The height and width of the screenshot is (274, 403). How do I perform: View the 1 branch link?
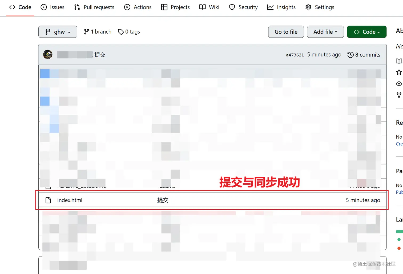click(98, 32)
